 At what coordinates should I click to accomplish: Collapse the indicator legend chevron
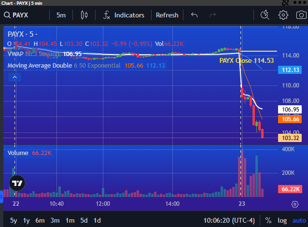click(15, 77)
